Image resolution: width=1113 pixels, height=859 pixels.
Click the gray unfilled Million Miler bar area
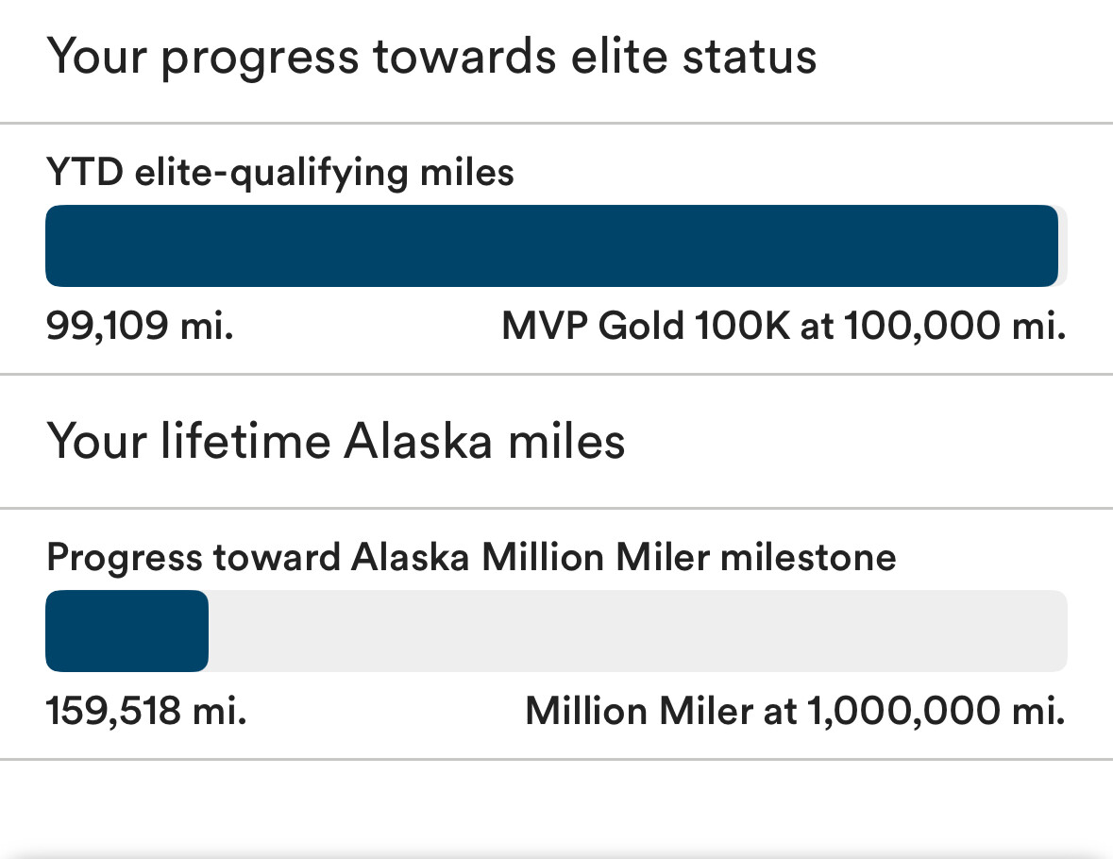tap(637, 631)
